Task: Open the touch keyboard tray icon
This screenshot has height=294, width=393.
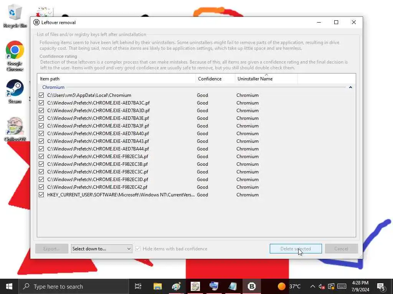Action: tap(342, 286)
